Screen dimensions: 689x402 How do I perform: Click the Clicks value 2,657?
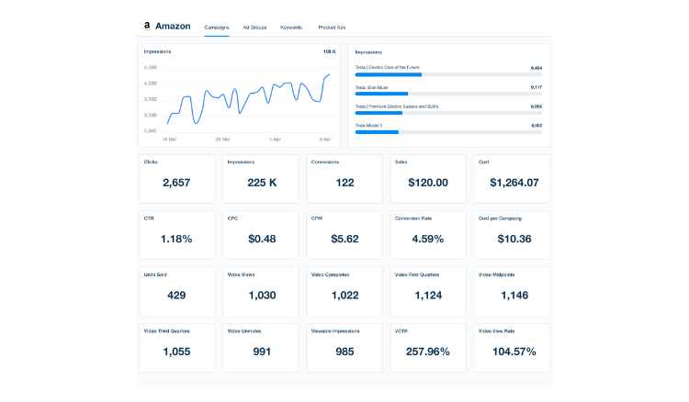[x=176, y=183]
